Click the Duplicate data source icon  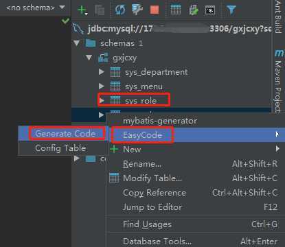100,10
